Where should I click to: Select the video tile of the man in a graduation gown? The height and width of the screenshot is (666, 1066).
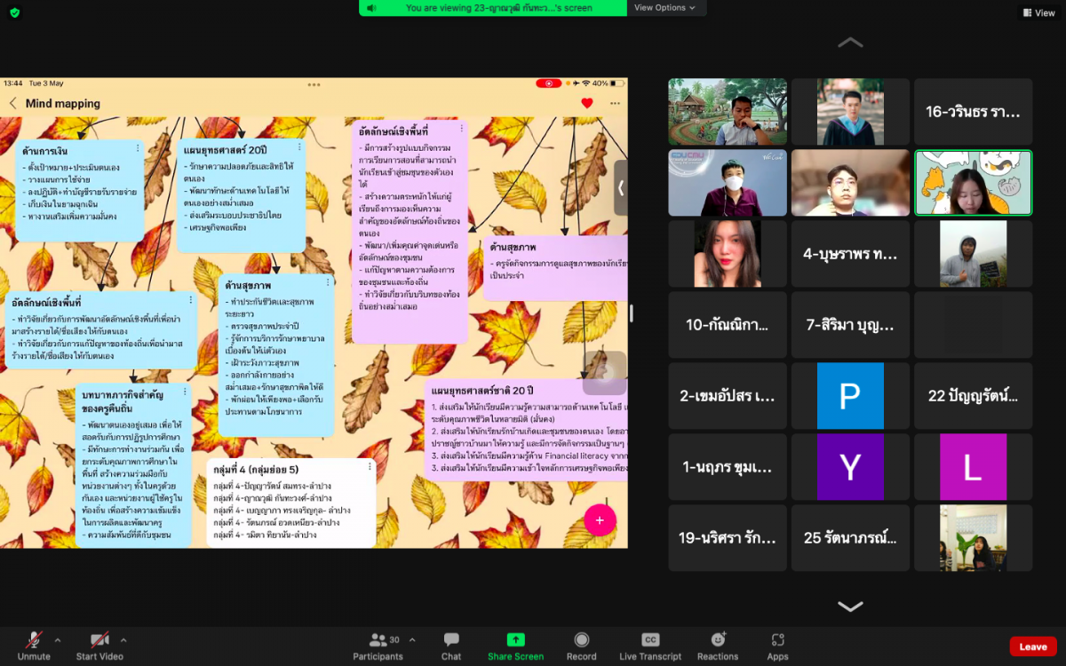click(x=850, y=112)
